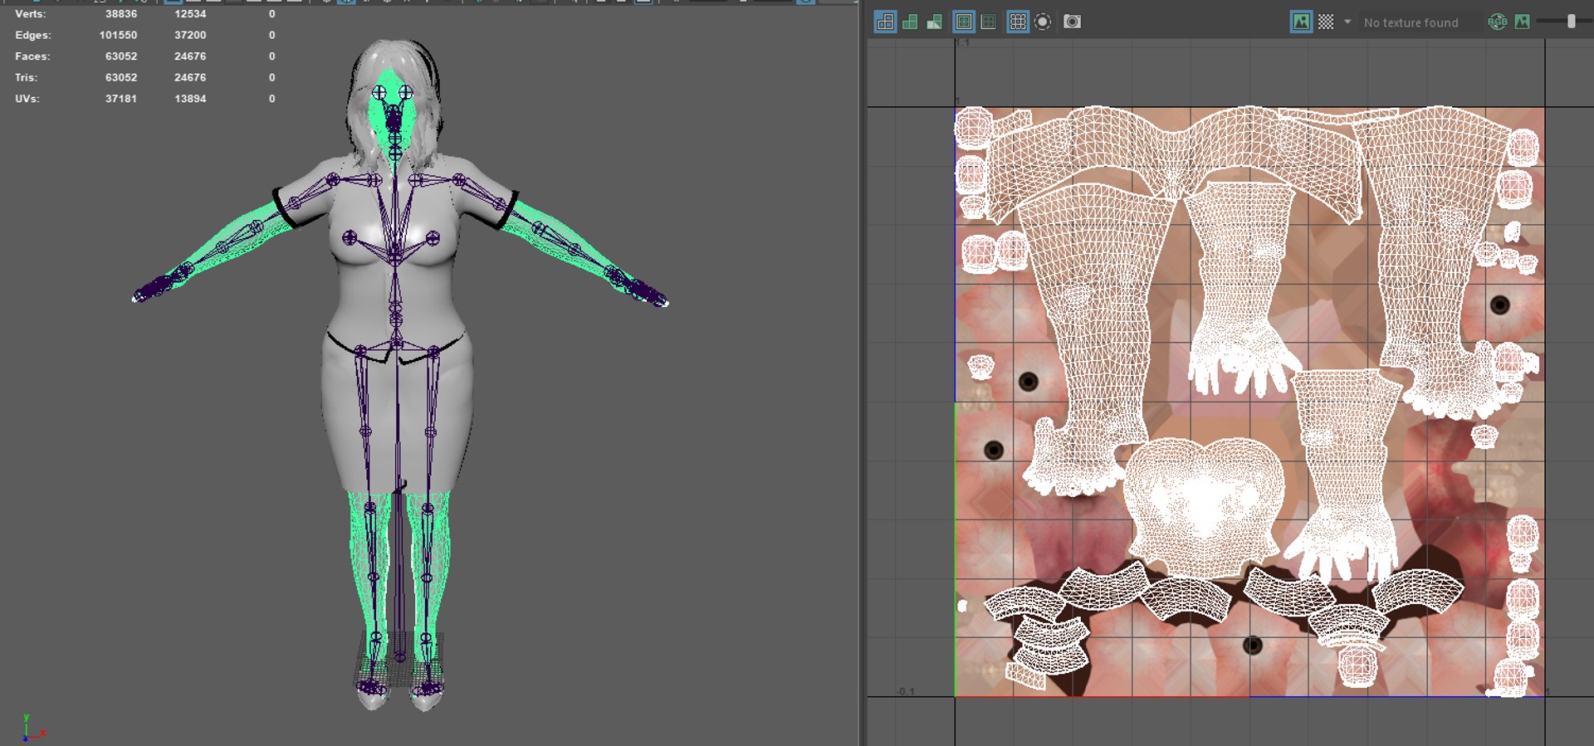1594x746 pixels.
Task: Toggle display image button in UV editor
Action: [1301, 22]
